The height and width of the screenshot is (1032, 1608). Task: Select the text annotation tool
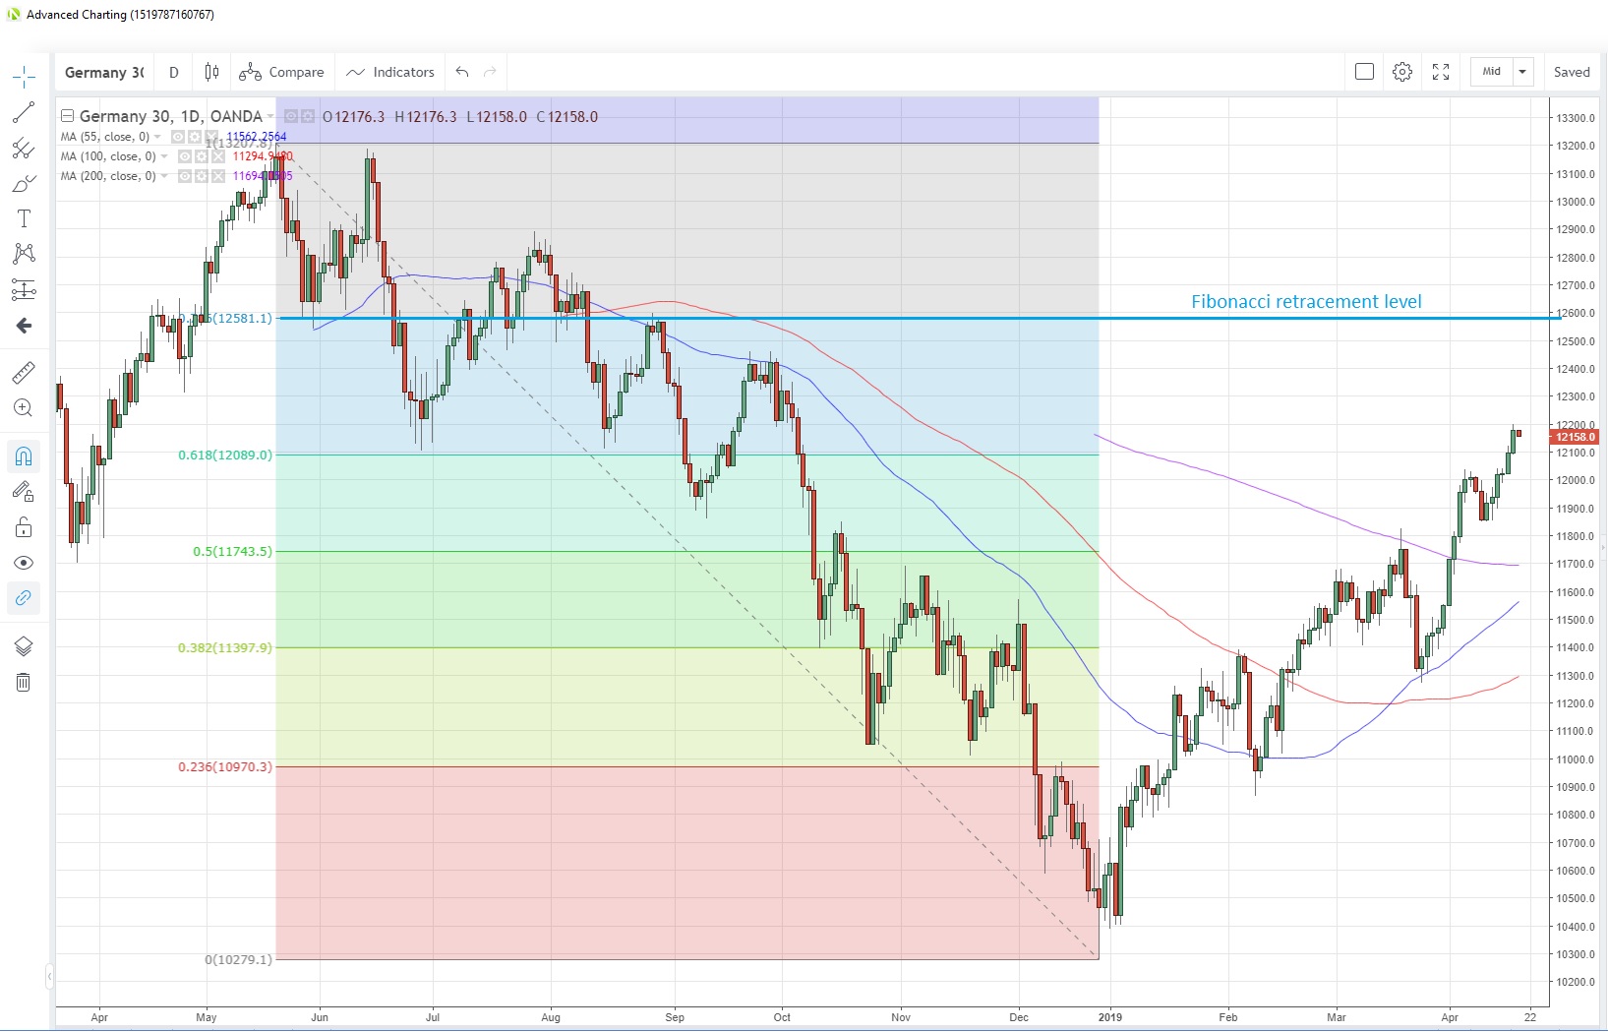24,218
